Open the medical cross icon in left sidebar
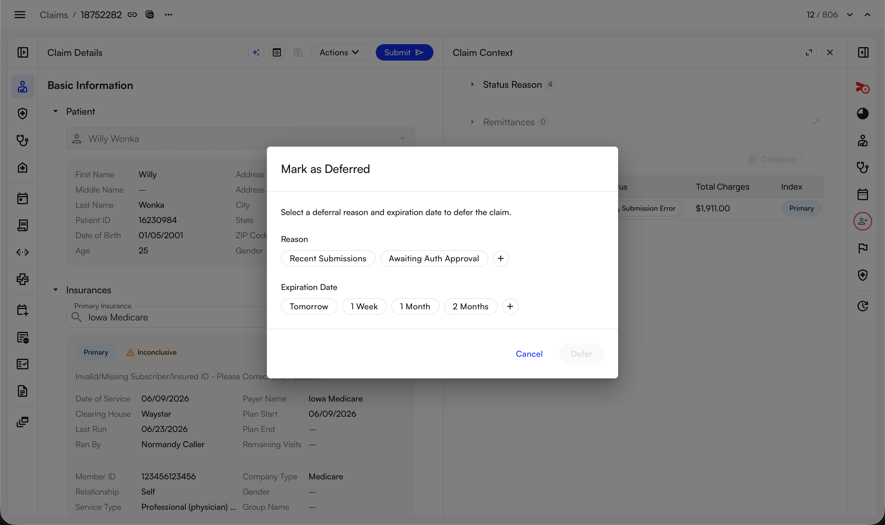 pos(23,279)
